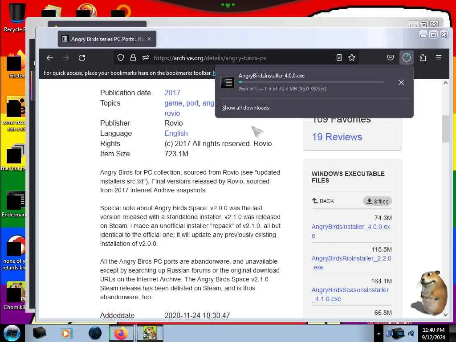Screen dimensions: 456x342
Task: Open the Recycle Bin desktop icon
Action: pyautogui.click(x=15, y=17)
